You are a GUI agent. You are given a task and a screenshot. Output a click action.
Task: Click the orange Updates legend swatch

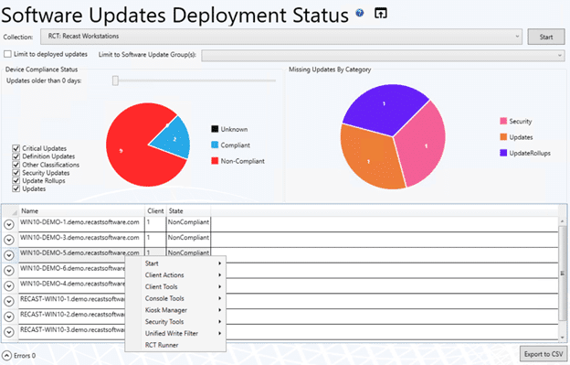point(503,137)
